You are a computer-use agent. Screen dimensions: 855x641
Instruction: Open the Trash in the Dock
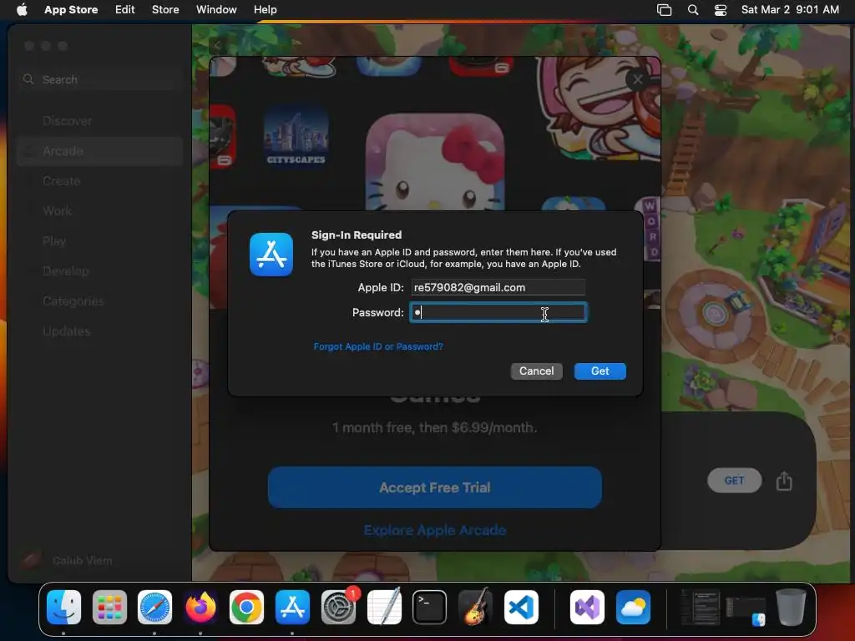coord(791,608)
